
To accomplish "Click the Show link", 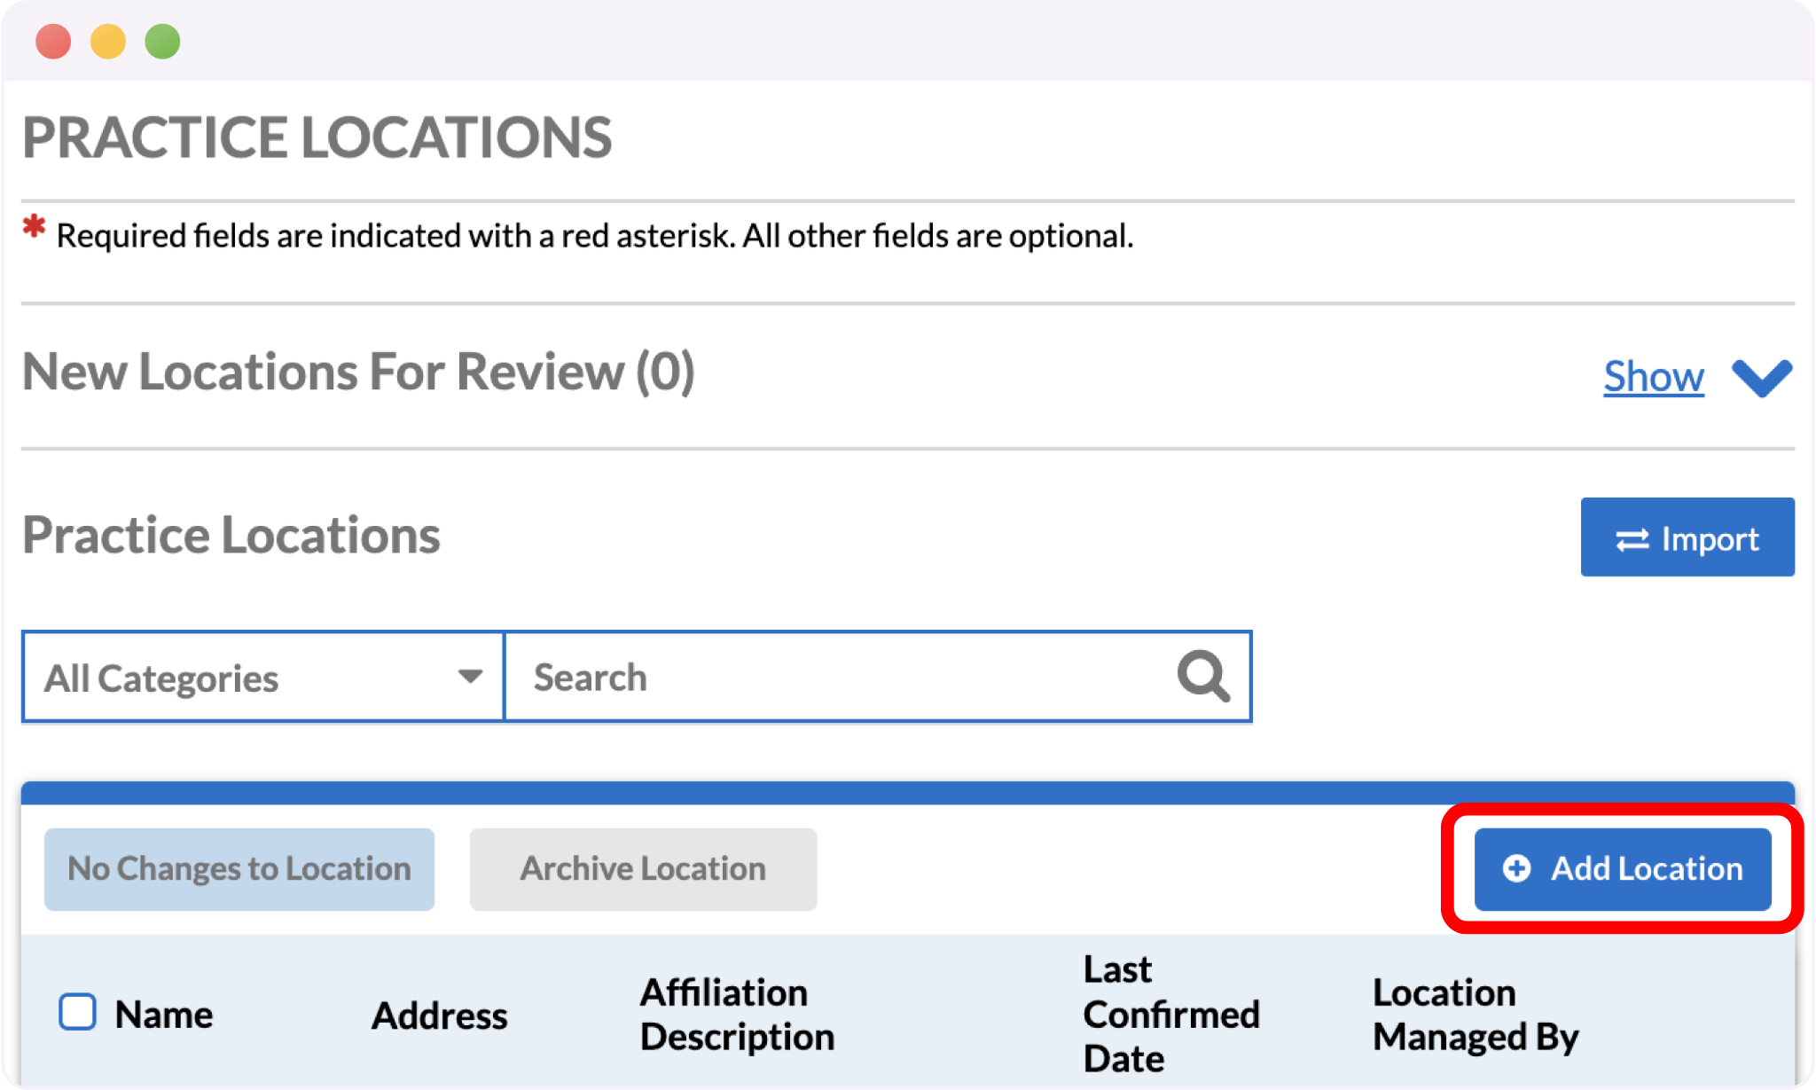I will click(1653, 377).
